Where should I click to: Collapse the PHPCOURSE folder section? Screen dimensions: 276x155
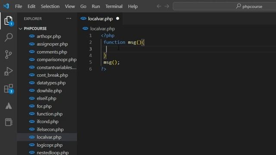[x=47, y=28]
